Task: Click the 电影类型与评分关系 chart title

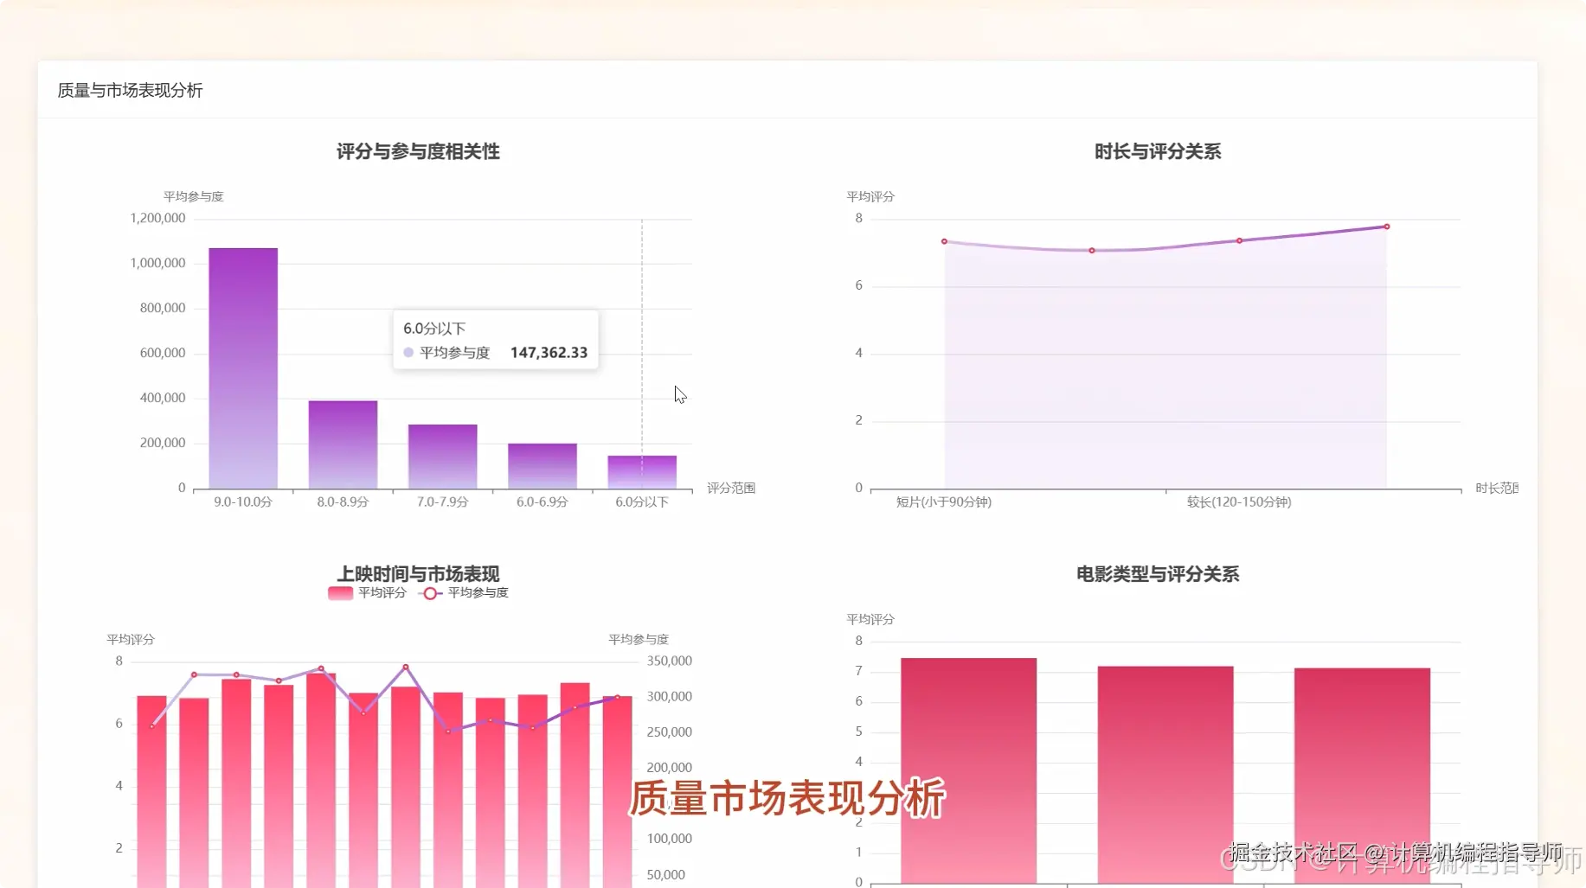Action: pos(1157,573)
